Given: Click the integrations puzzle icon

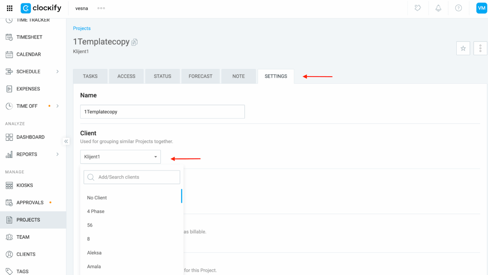Looking at the screenshot, I should (x=418, y=8).
